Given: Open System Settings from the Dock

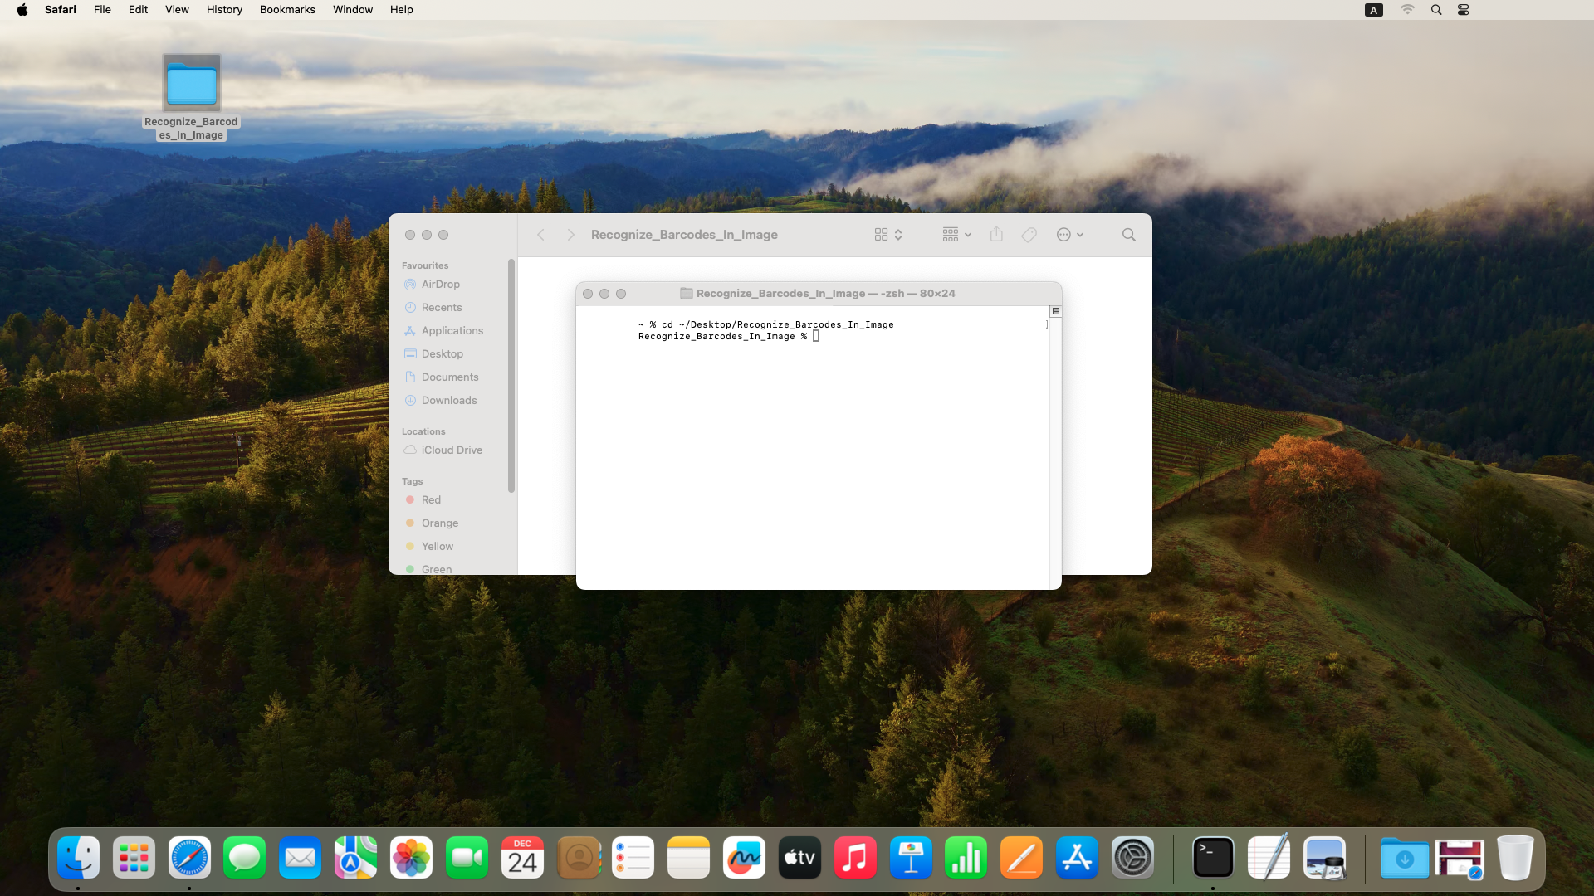Looking at the screenshot, I should [x=1132, y=858].
